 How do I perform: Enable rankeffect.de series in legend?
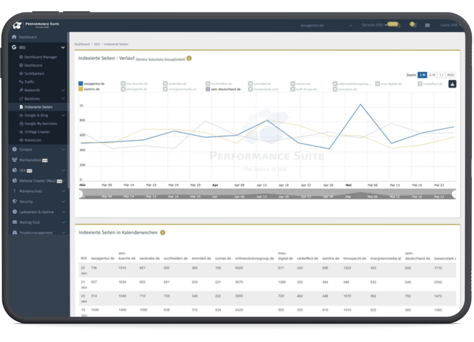430,84
